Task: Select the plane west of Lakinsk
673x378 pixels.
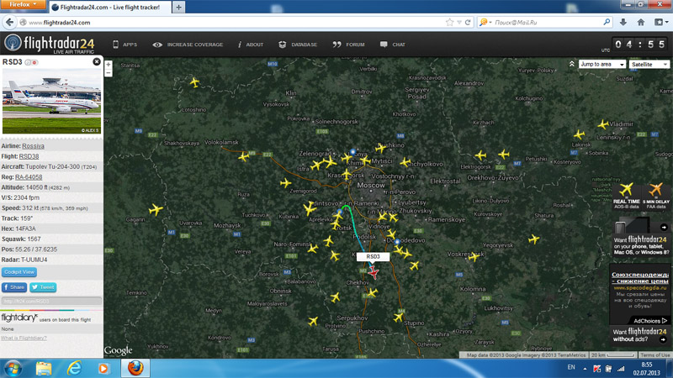Action: 580,134
